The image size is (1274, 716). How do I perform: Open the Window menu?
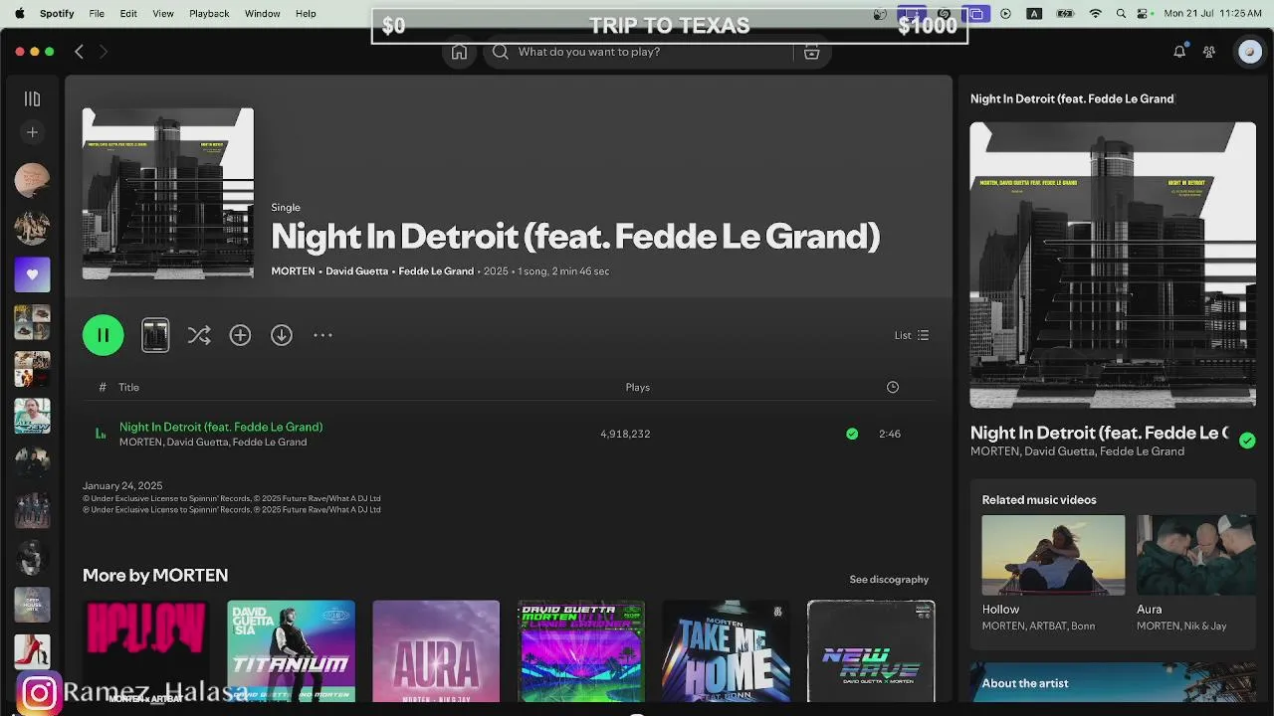pyautogui.click(x=263, y=13)
